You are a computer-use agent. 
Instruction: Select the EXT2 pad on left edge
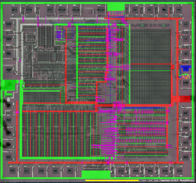click(x=9, y=24)
